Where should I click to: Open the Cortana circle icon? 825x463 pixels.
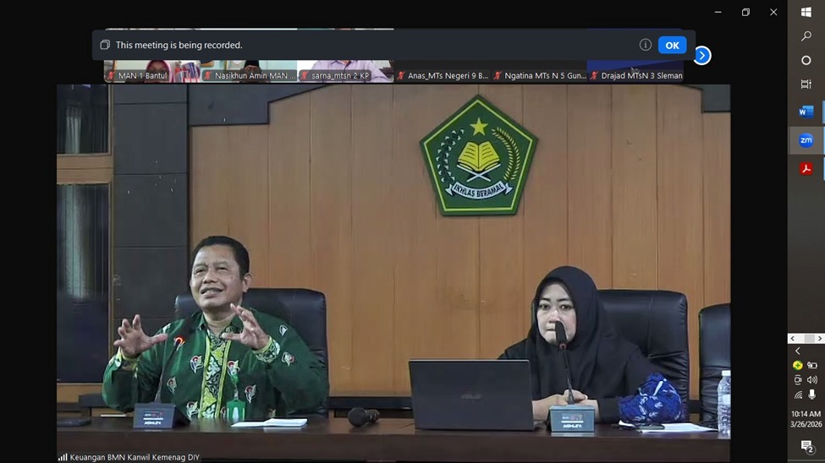806,61
